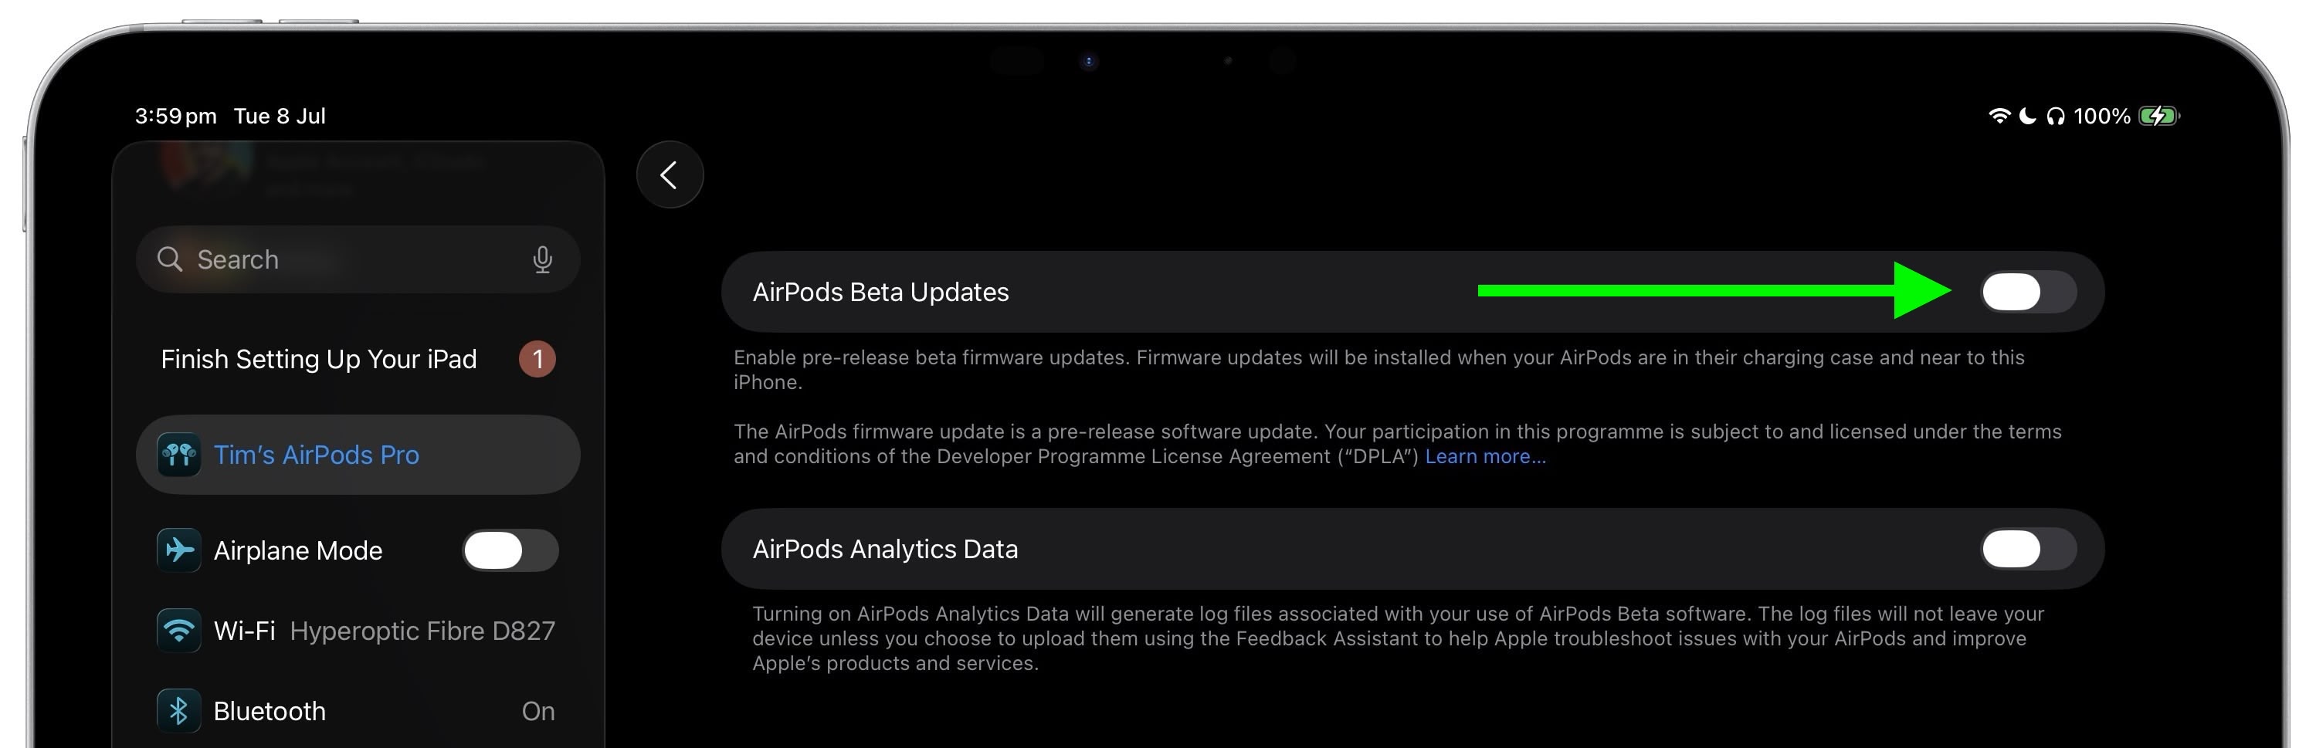Follow the Learn more link
The height and width of the screenshot is (748, 2316).
[1485, 457]
